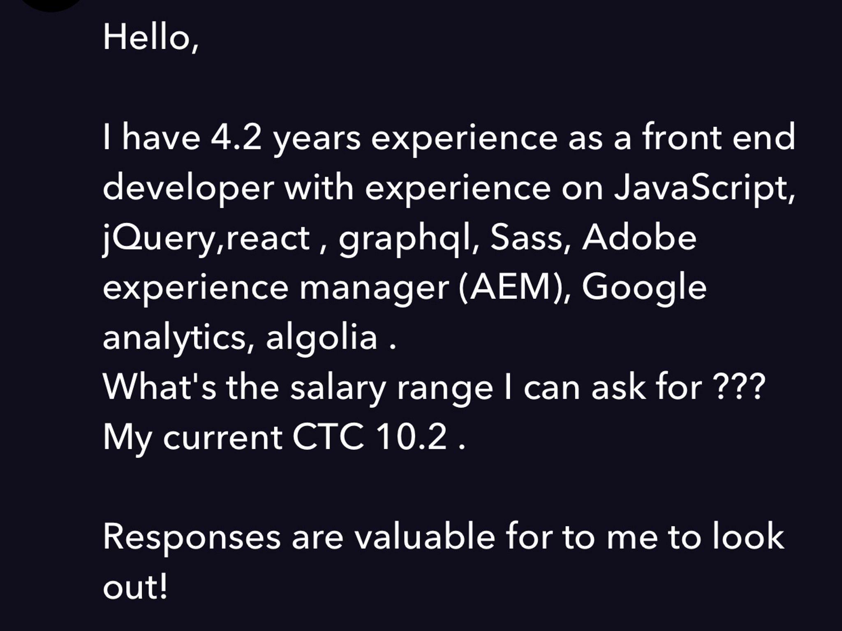
Task: Click the 'Hello,' greeting line
Action: tap(151, 38)
